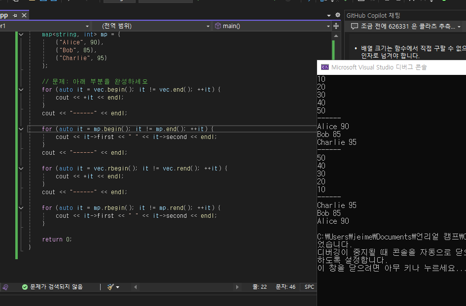The image size is (466, 306).
Task: Click the code line {"Charlie", 95}
Action: pos(81,58)
